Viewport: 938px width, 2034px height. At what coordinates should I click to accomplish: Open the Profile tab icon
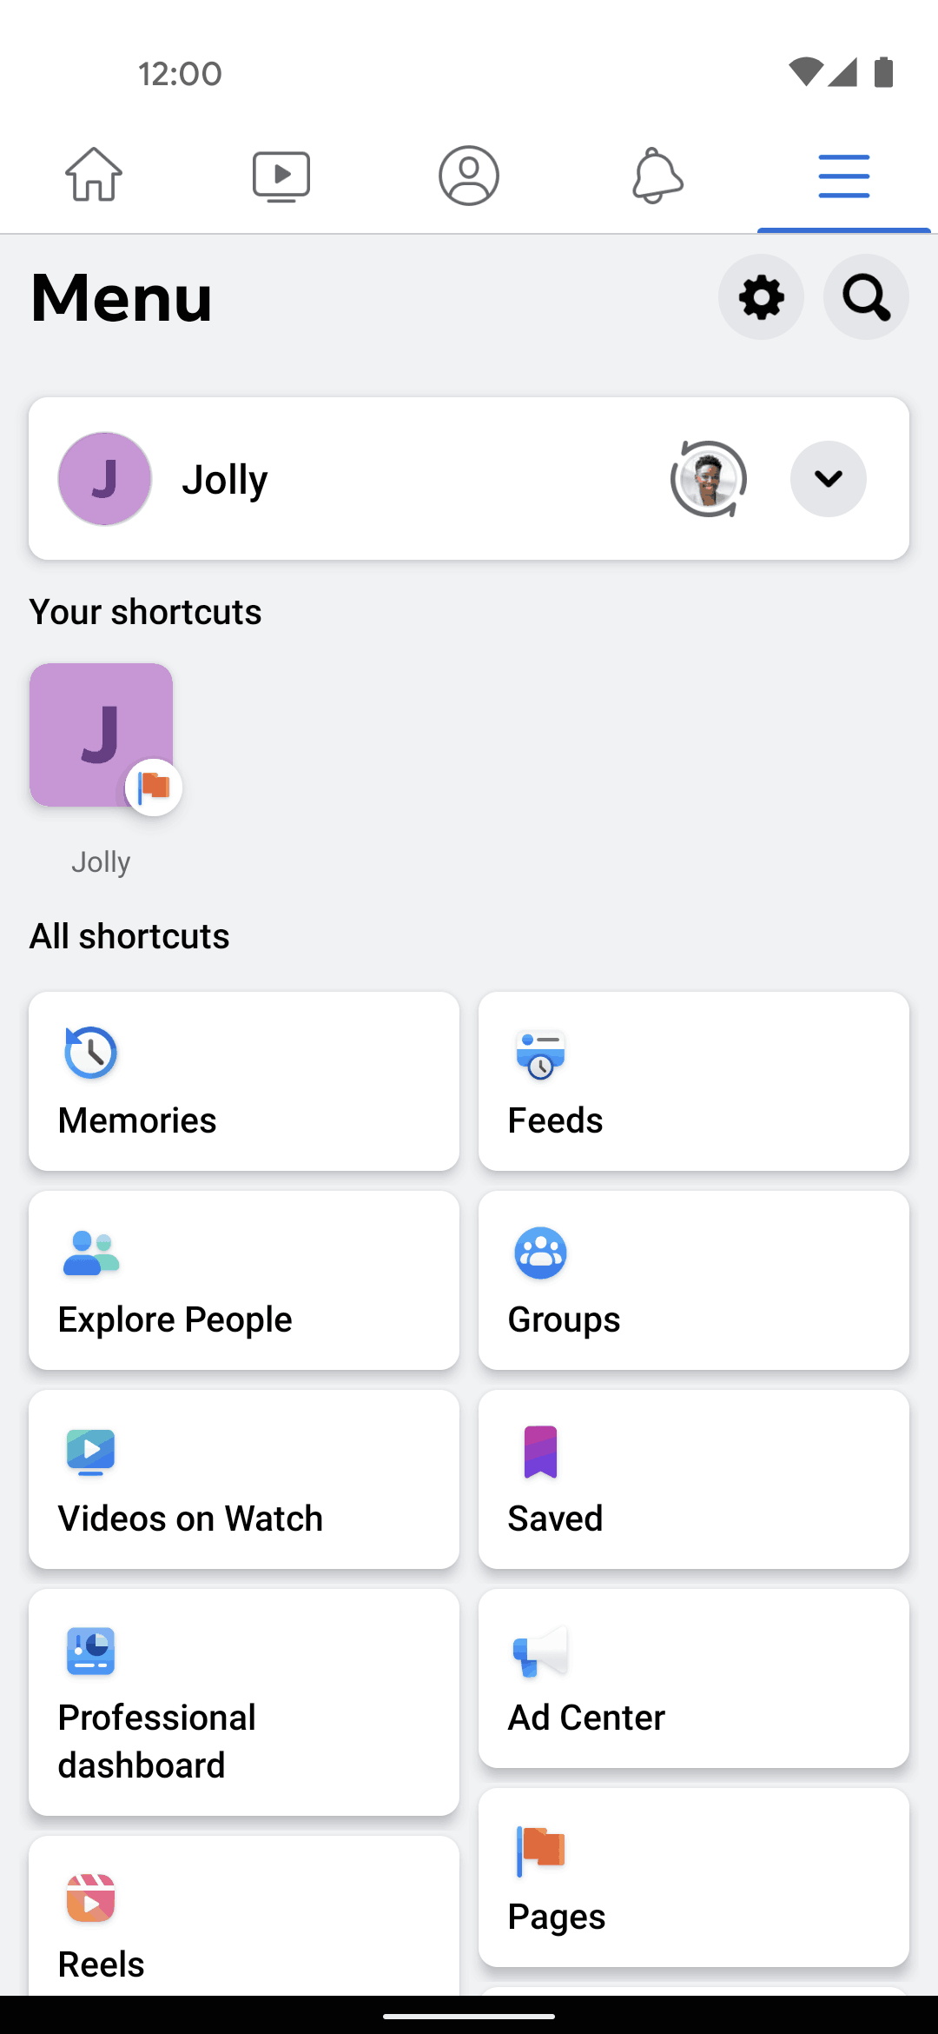(469, 176)
